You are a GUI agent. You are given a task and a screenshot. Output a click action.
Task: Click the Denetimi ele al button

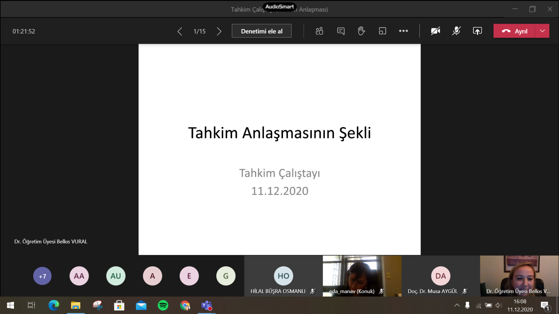[x=262, y=31]
